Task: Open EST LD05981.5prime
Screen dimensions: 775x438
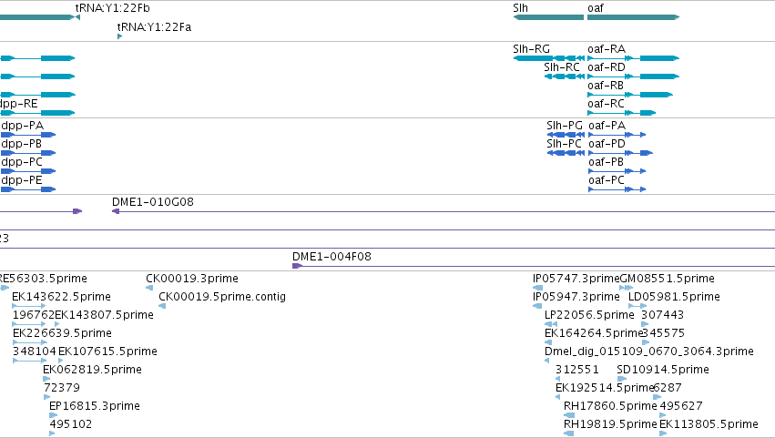Action: coord(674,297)
